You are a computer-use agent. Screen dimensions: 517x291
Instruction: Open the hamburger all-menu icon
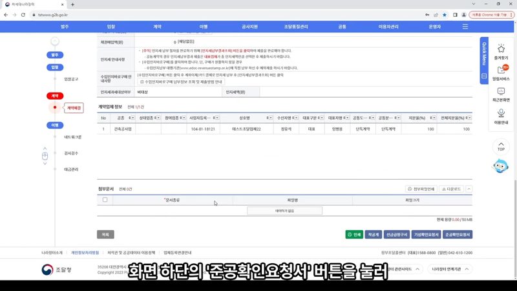465,27
